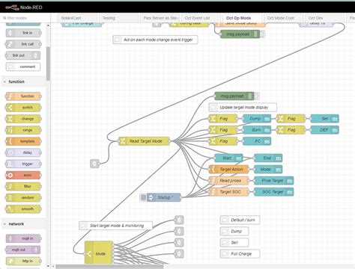Viewport: 355px width, 269px height.
Task: Select the link call palette node
Action: pyautogui.click(x=23, y=44)
